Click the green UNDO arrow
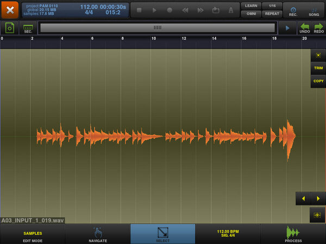 pyautogui.click(x=305, y=28)
